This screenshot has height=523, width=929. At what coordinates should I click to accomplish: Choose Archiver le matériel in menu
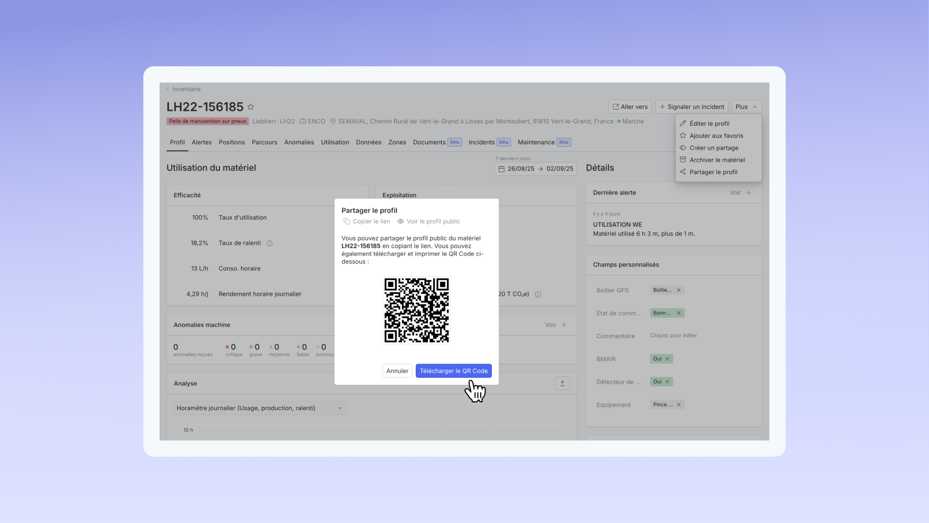point(718,160)
